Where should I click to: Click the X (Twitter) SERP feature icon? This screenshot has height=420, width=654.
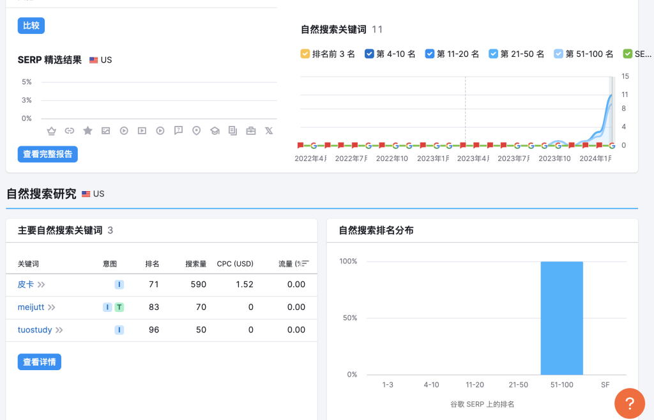click(269, 130)
